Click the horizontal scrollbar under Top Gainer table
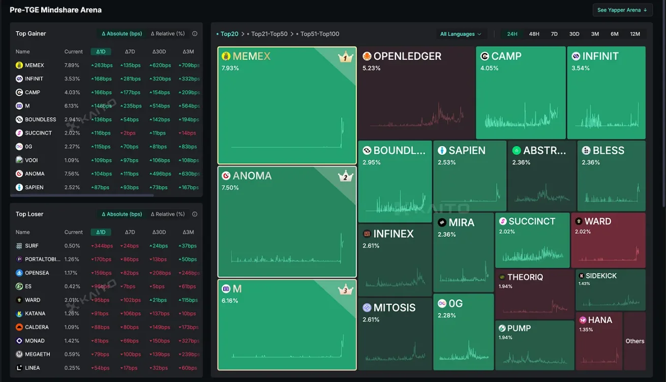The width and height of the screenshot is (666, 382). click(x=81, y=195)
